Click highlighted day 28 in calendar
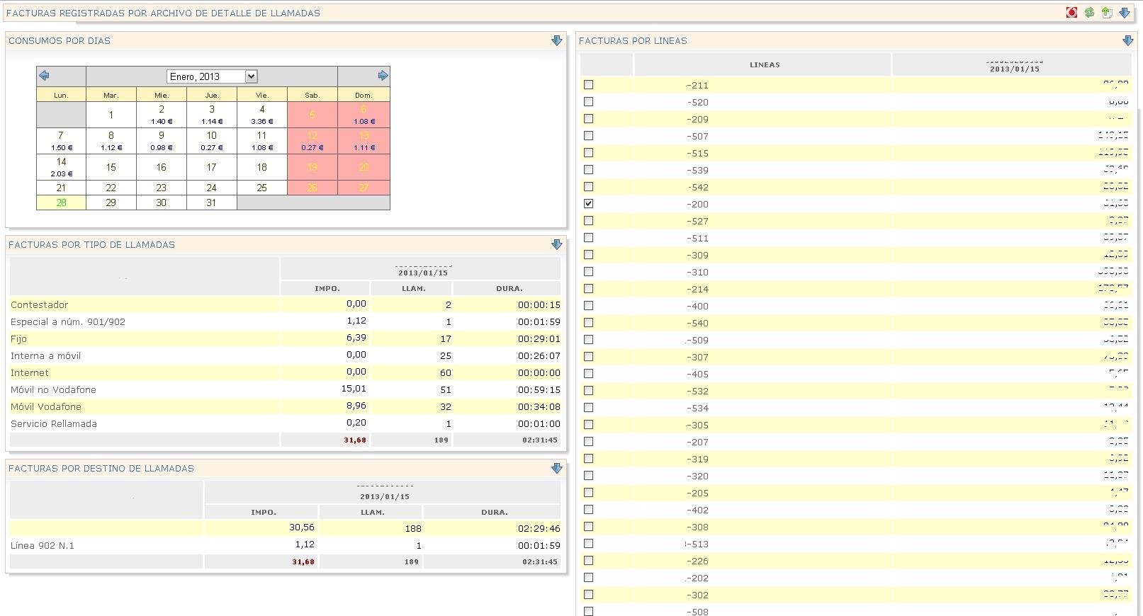This screenshot has width=1143, height=616. tap(61, 203)
